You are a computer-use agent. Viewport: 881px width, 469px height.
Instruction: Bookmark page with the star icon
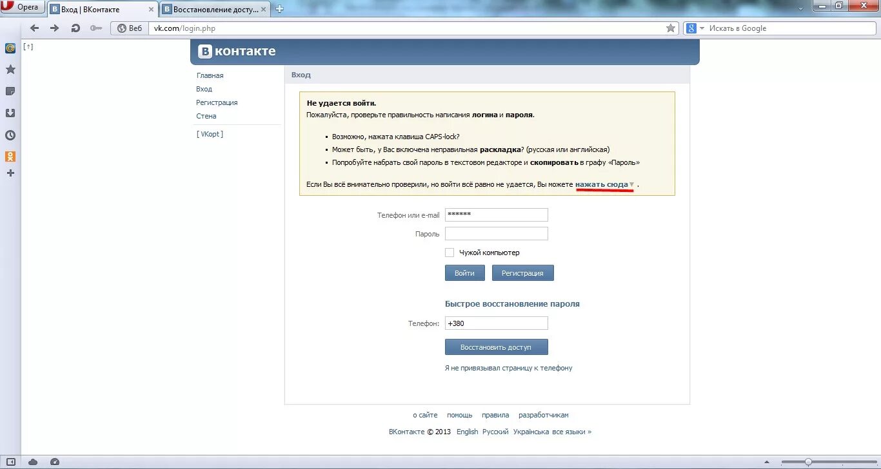[x=671, y=28]
